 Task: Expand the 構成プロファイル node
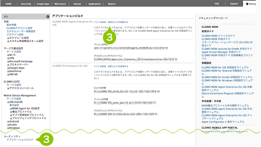pyautogui.click(x=11, y=112)
